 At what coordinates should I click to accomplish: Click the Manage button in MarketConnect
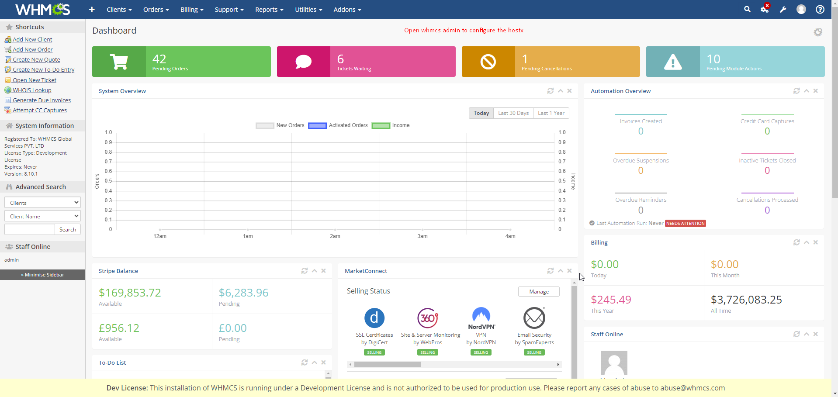(539, 292)
